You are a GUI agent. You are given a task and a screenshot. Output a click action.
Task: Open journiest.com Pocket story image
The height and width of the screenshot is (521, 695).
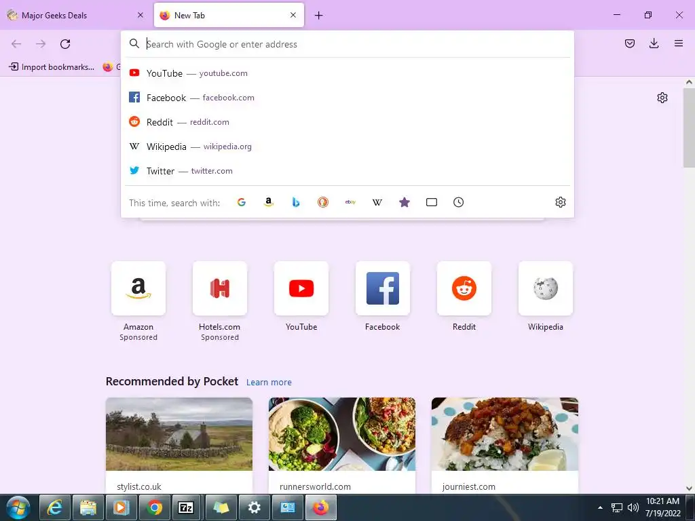pos(505,433)
